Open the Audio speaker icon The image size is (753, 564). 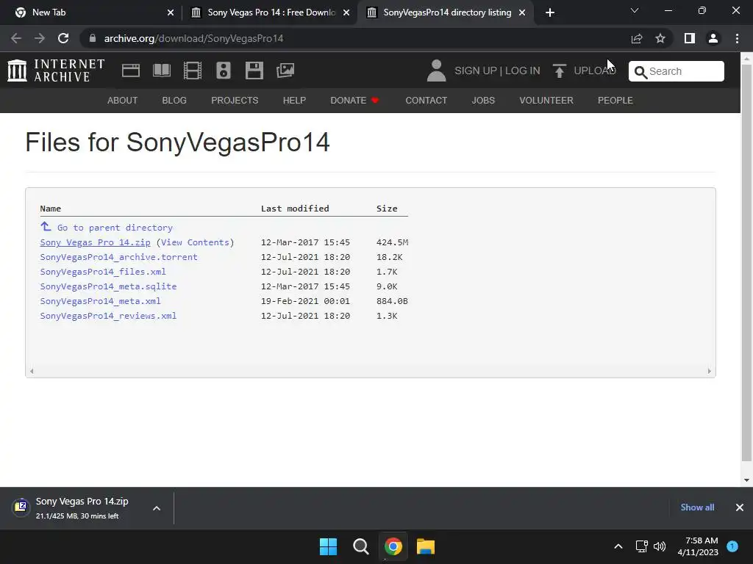[224, 70]
